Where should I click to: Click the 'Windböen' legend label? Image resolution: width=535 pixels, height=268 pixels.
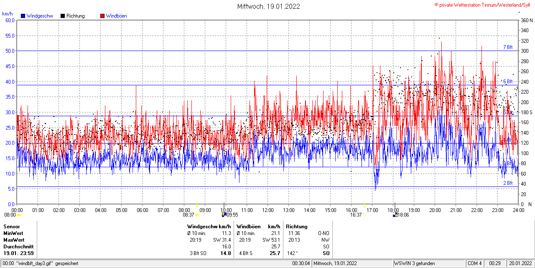click(x=116, y=16)
